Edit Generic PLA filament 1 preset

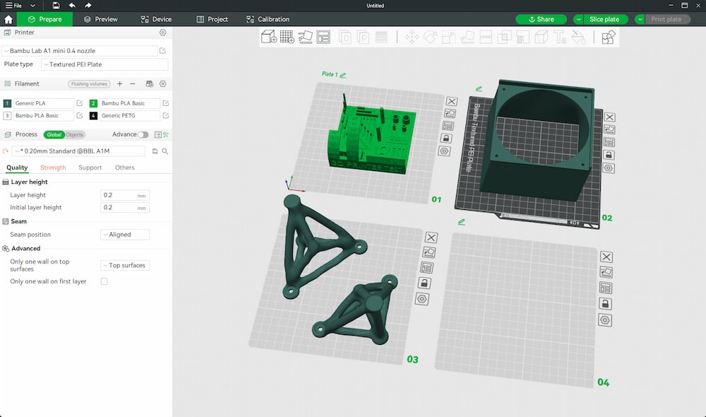(x=80, y=103)
